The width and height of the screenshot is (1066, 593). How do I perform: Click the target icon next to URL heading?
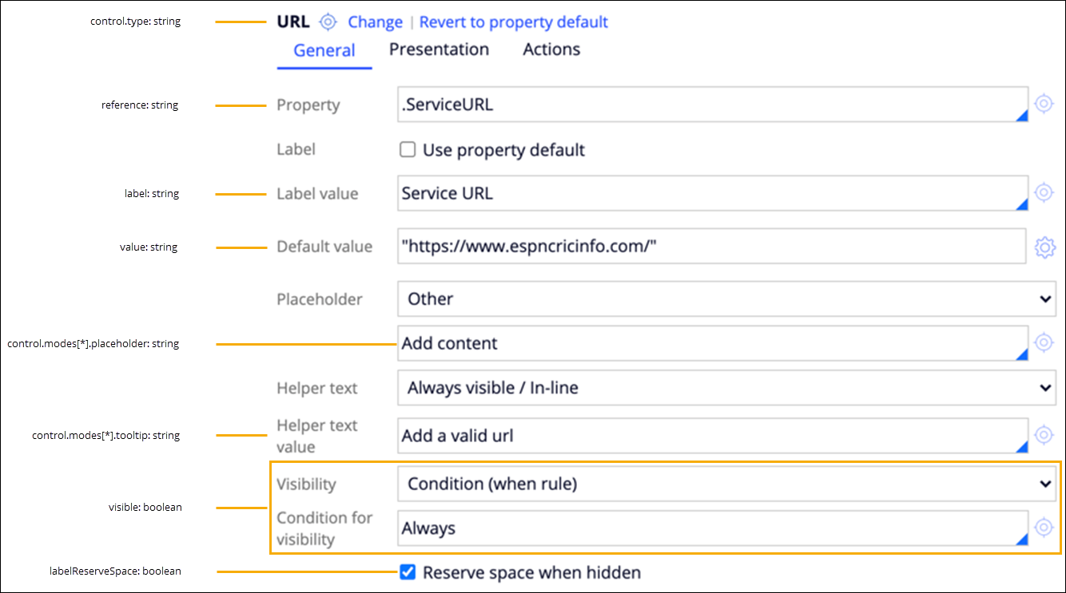point(328,22)
